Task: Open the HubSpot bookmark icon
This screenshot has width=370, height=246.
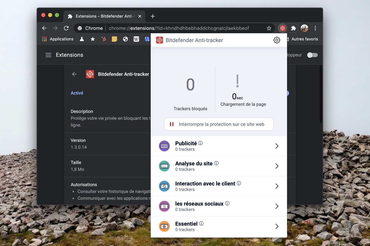Action: click(x=104, y=39)
